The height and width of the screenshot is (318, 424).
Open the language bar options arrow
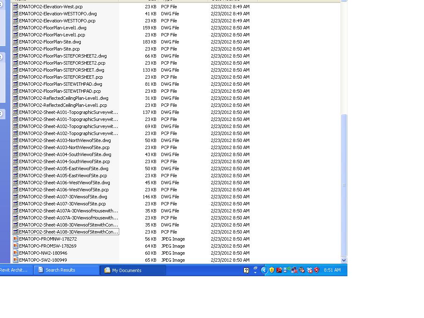click(255, 272)
